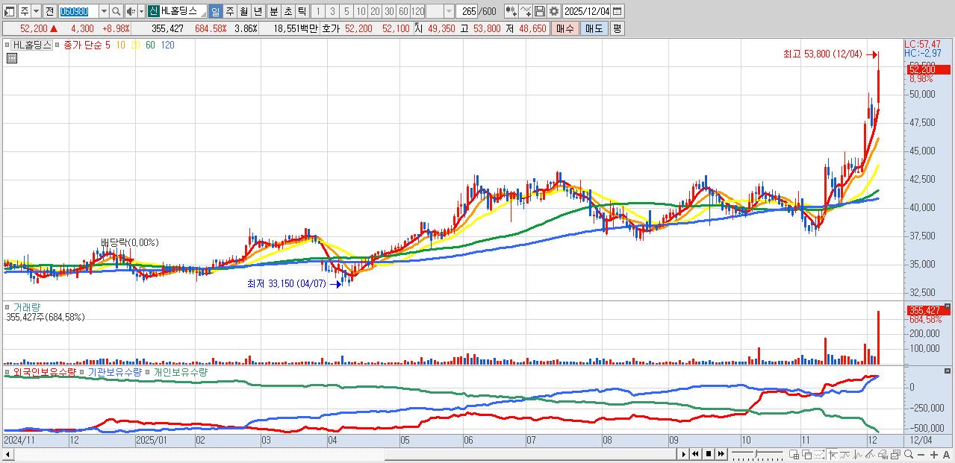Click the 개인보유수량 legend label
Image resolution: width=955 pixels, height=463 pixels.
(x=180, y=371)
